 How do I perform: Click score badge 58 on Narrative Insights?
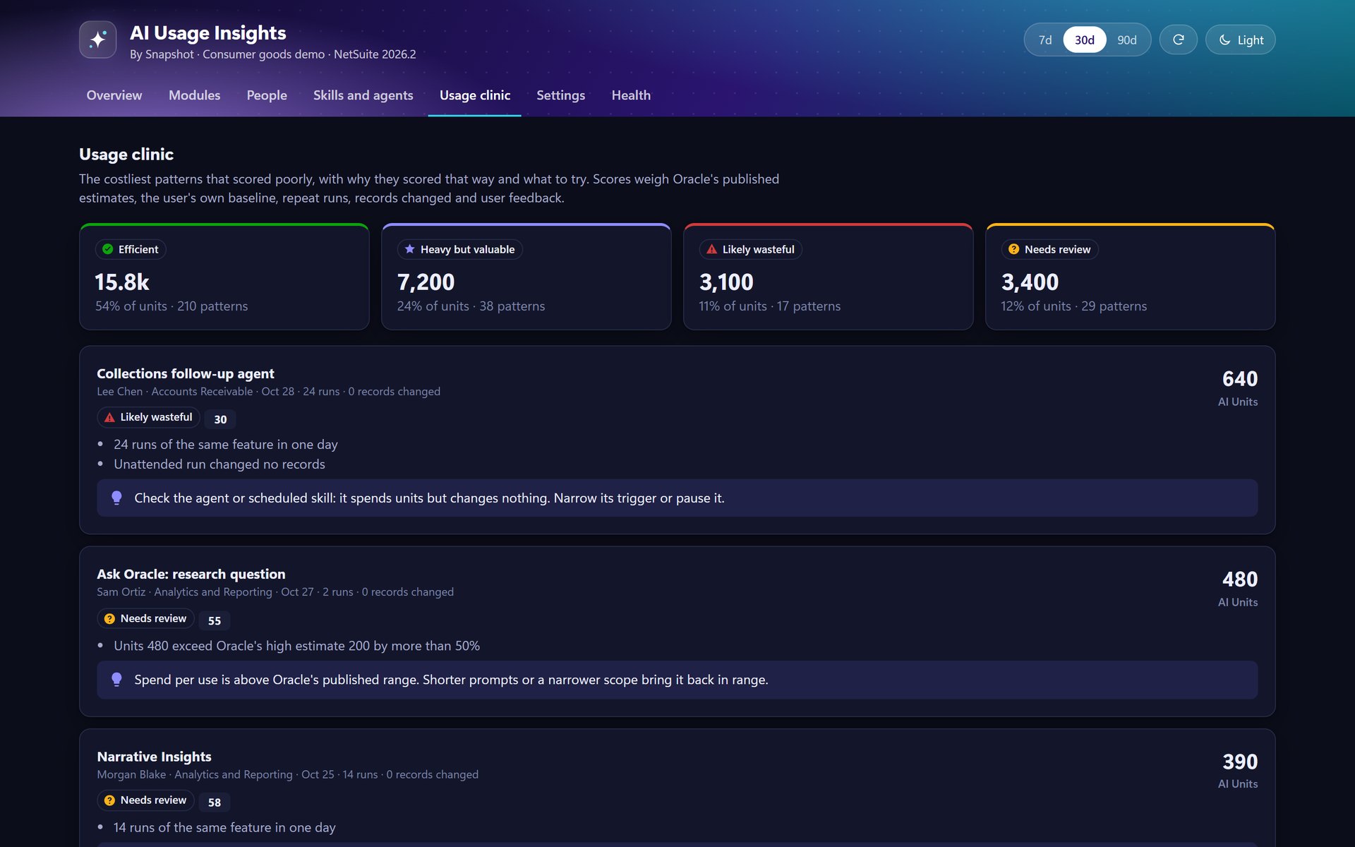point(215,803)
